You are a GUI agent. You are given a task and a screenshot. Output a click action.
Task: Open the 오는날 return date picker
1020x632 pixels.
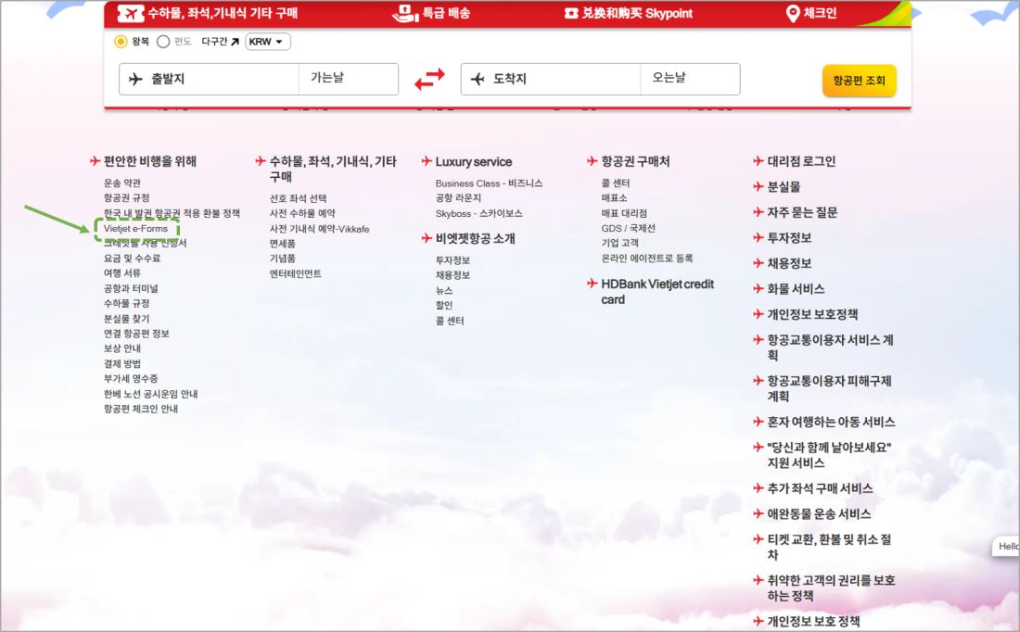coord(689,79)
